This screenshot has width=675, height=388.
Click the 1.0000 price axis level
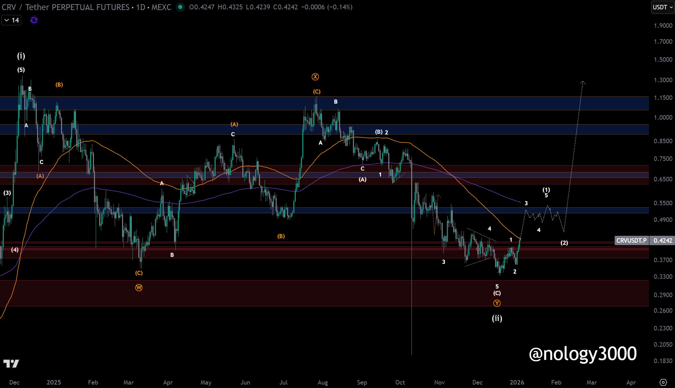click(x=663, y=117)
